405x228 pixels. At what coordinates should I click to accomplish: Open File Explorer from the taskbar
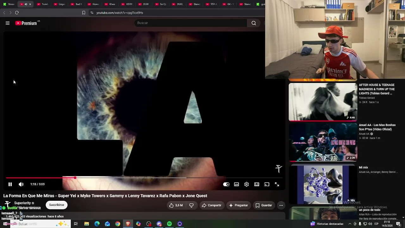pos(86,224)
